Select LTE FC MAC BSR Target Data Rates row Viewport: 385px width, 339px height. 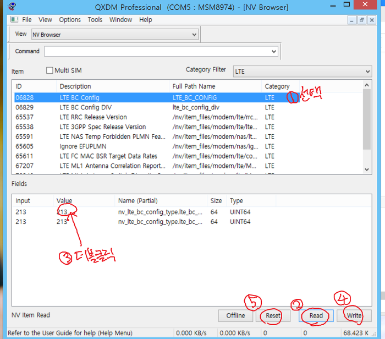point(156,156)
